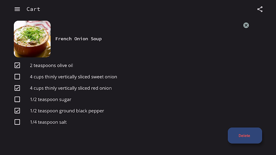The width and height of the screenshot is (276, 155).
Task: Select the French Onion Soup recipe title
Action: [79, 39]
